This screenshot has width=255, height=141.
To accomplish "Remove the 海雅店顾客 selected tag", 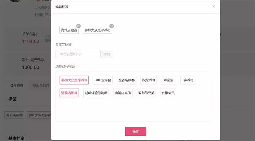I will point(78,26).
